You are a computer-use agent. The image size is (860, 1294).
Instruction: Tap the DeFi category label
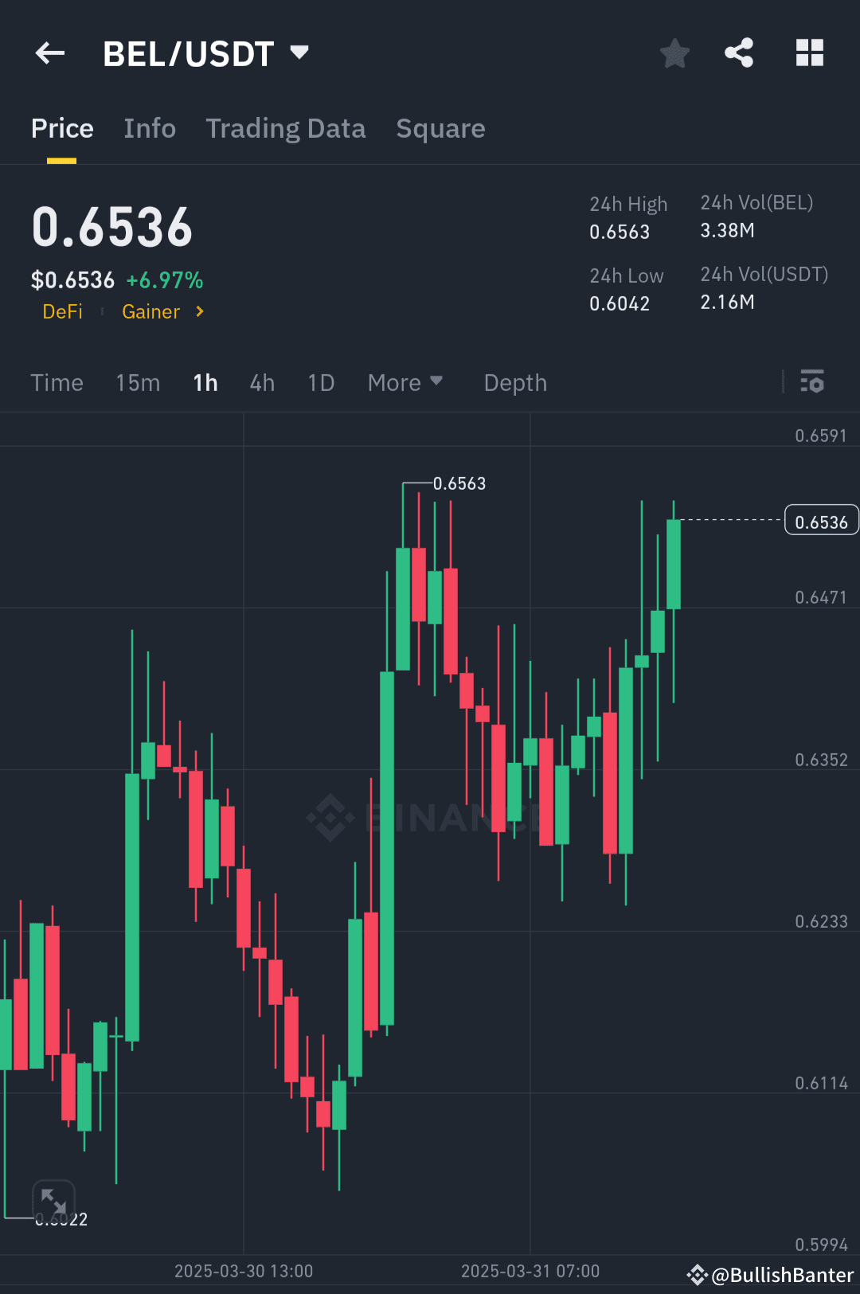[62, 311]
